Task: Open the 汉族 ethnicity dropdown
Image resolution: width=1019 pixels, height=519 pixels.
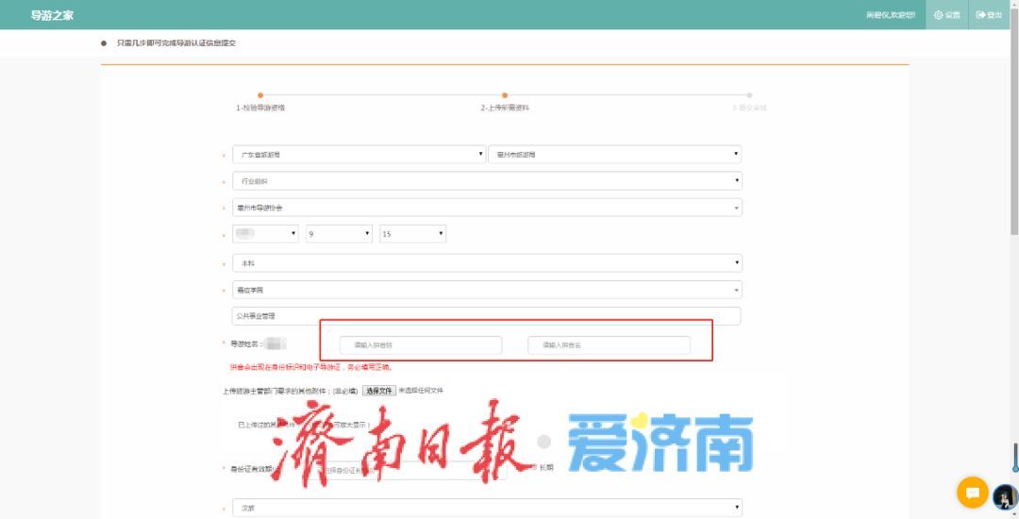Action: [488, 508]
